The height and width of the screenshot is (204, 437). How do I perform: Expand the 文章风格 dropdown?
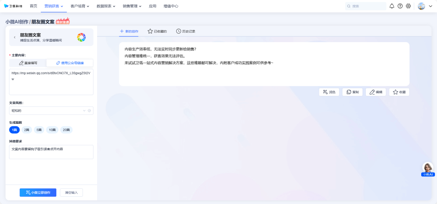(84, 110)
